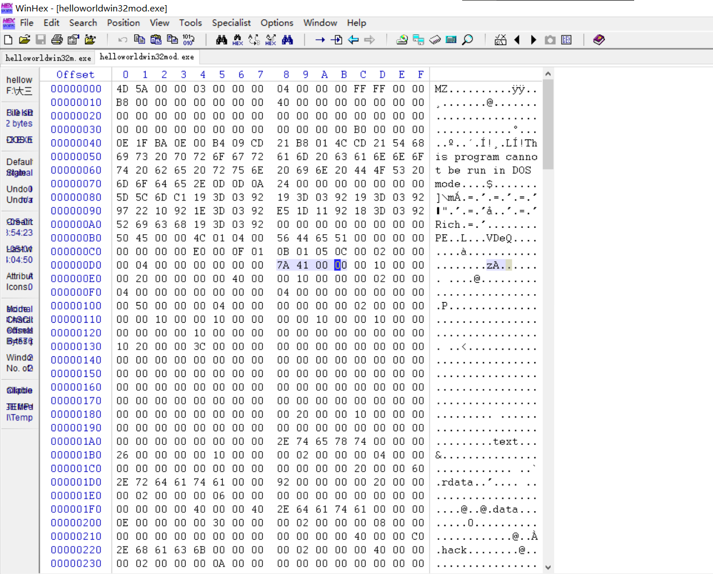Click the 'MZ' characters in the ASCII column
Viewport: 713px width, 574px height.
[441, 89]
